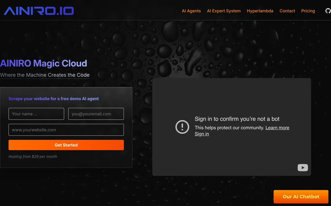Click the exclamation warning icon in the video
Image resolution: width=331 pixels, height=206 pixels.
point(182,127)
